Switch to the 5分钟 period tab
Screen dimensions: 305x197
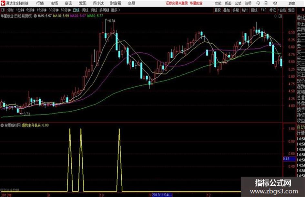30,10
